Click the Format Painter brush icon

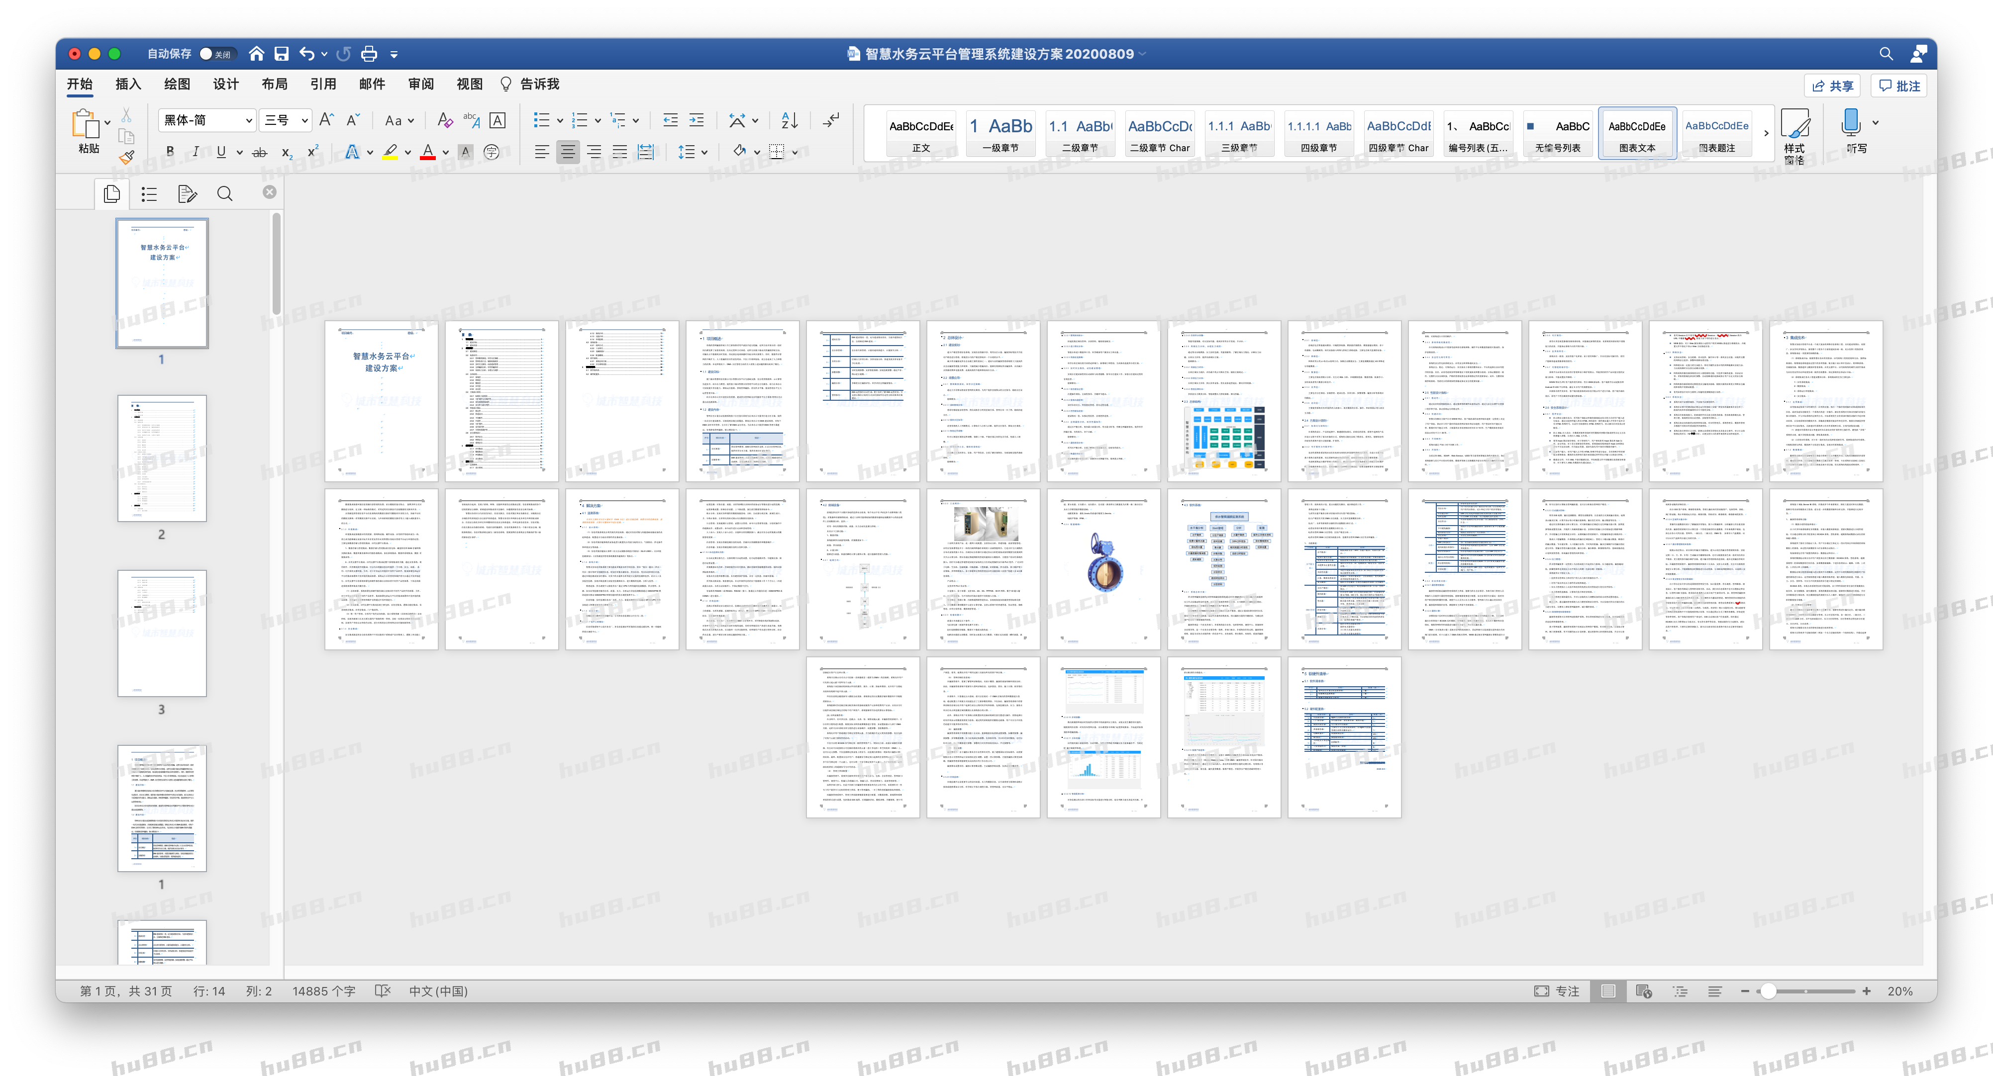click(126, 157)
